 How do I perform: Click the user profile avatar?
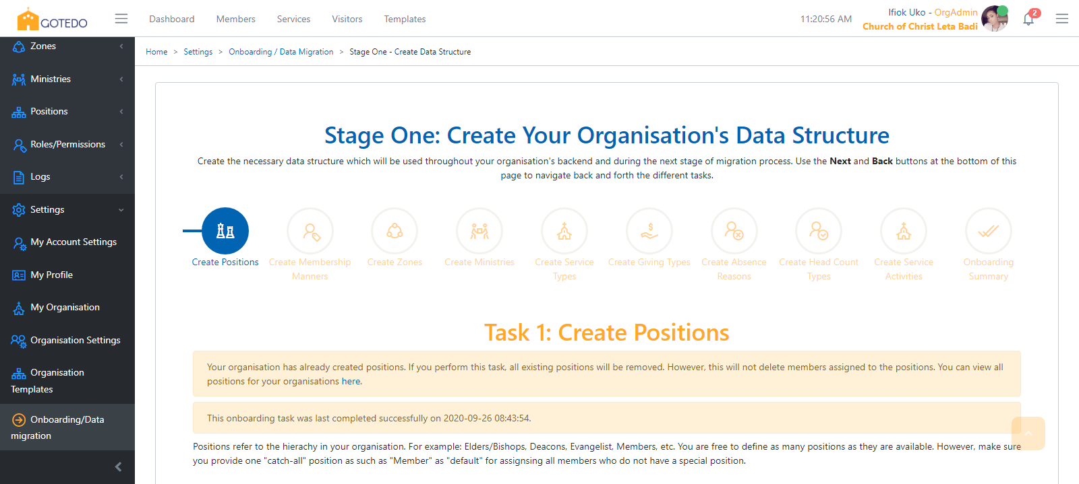click(x=994, y=19)
